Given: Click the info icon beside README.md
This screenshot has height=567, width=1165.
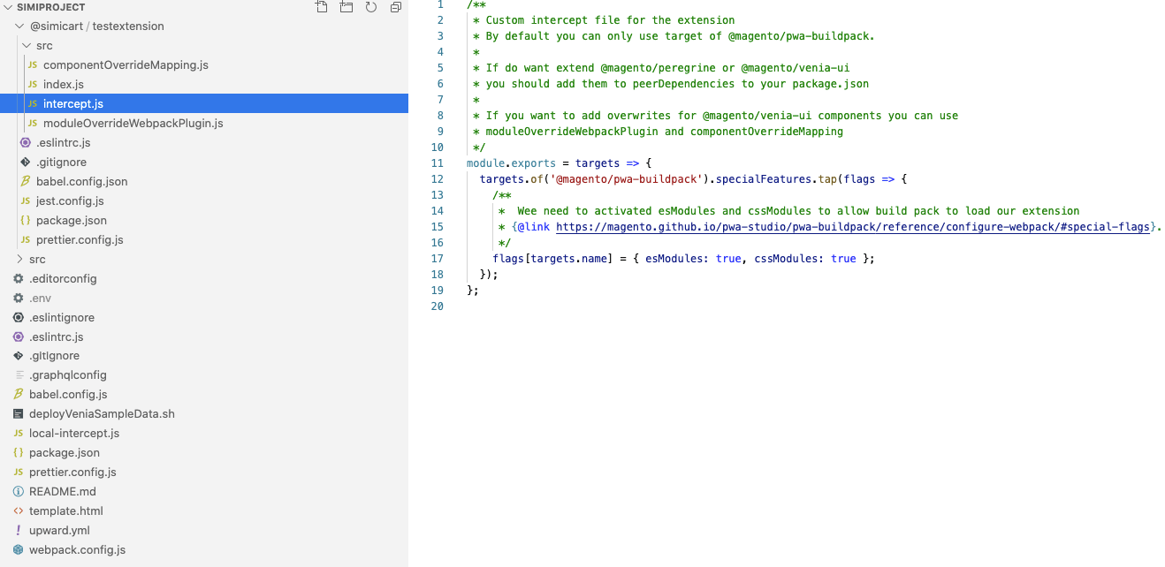Looking at the screenshot, I should click(x=19, y=491).
